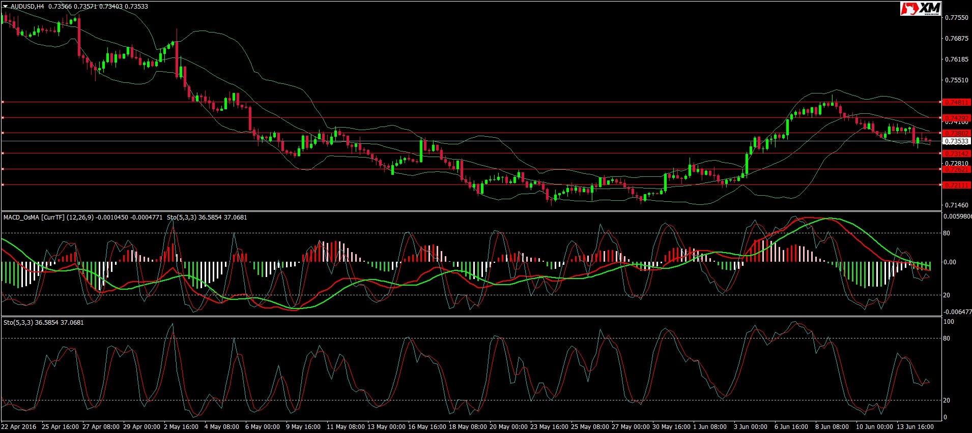
Task: Click the 25 Apr 16:00 time label
Action: [60, 427]
